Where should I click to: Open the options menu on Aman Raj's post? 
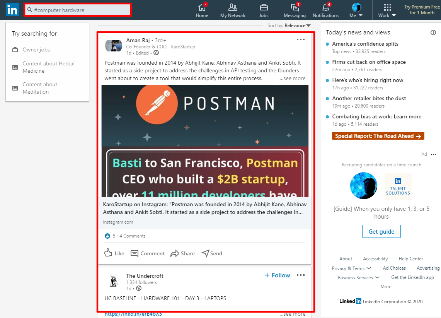[301, 39]
